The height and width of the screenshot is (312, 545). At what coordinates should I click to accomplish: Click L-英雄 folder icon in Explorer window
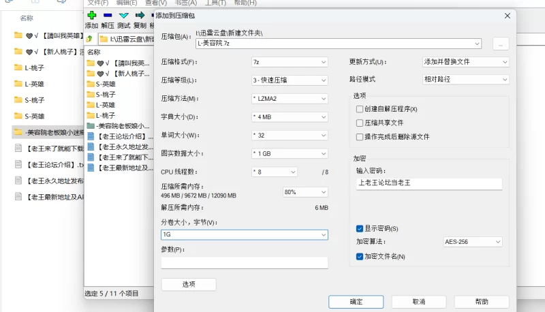click(x=18, y=84)
